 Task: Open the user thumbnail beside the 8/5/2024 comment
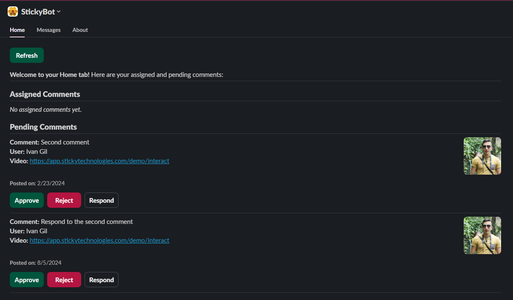[x=482, y=235]
